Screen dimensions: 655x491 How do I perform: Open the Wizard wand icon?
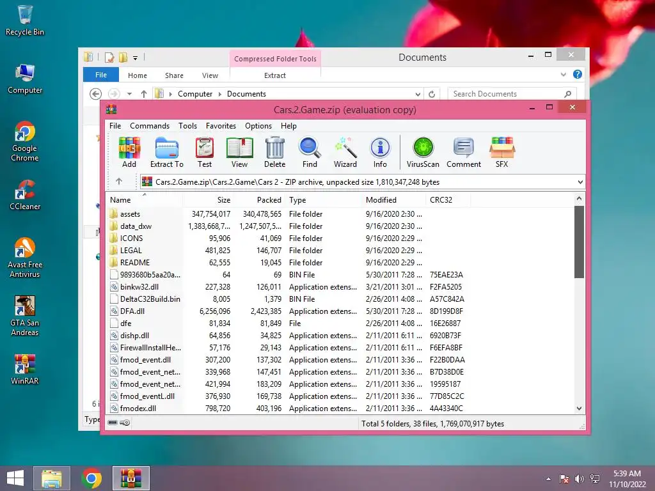(345, 152)
